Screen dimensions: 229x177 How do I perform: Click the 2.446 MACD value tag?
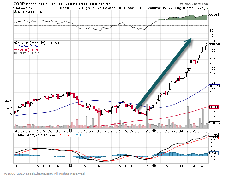coord(214,135)
